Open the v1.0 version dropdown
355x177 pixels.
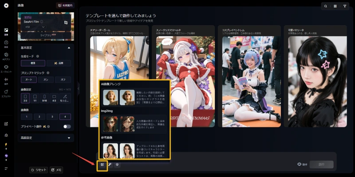35,27
